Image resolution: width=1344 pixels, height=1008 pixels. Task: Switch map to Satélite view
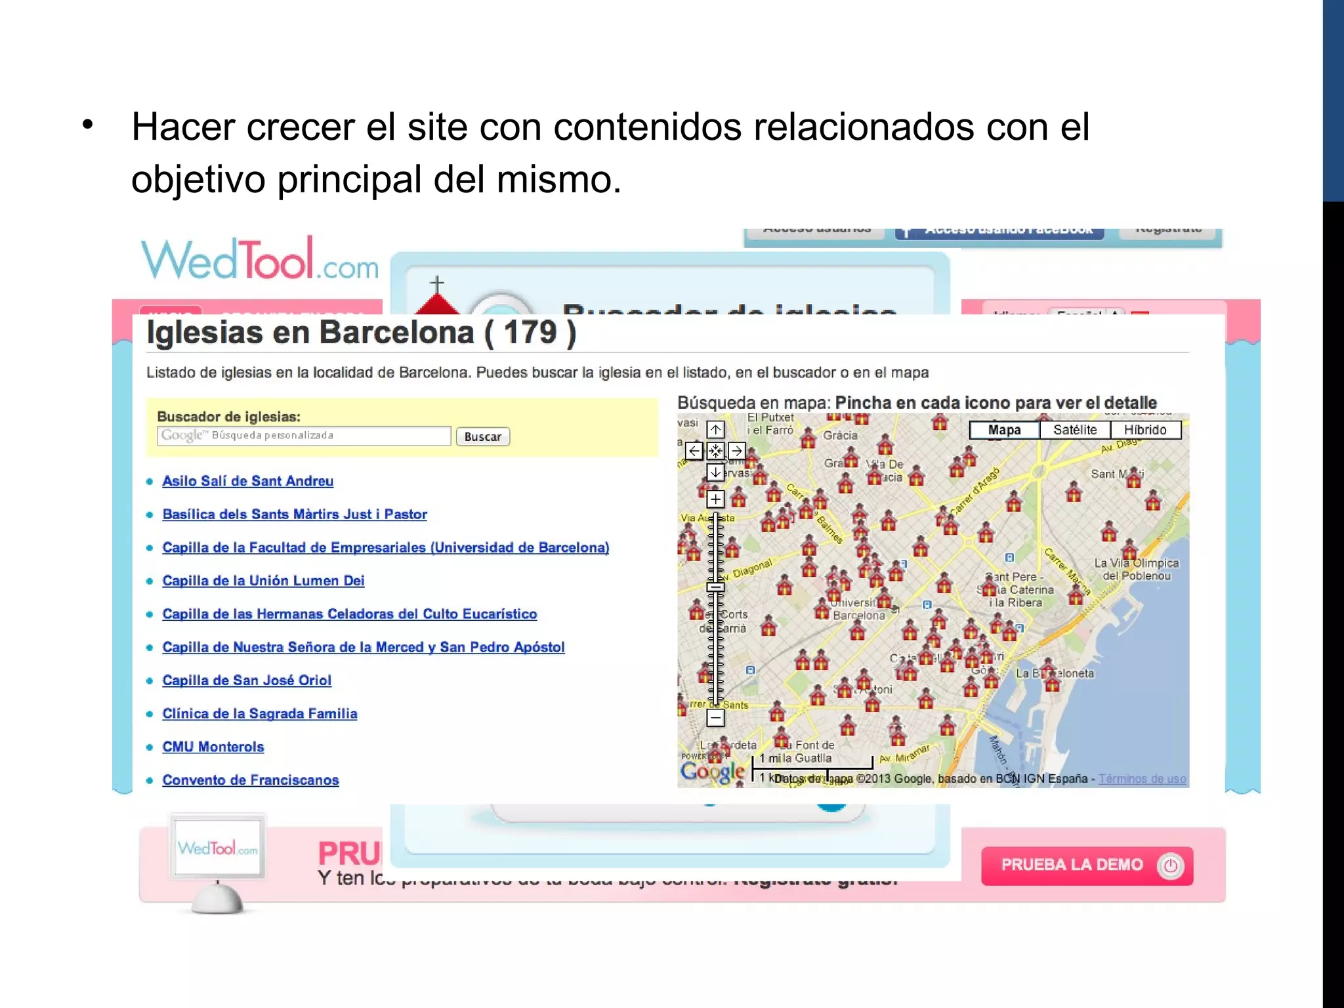(x=1075, y=430)
